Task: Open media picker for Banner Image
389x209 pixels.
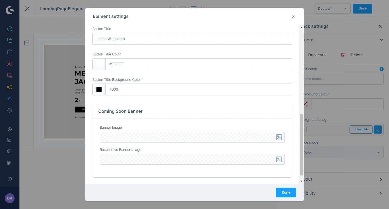Action: (279, 137)
